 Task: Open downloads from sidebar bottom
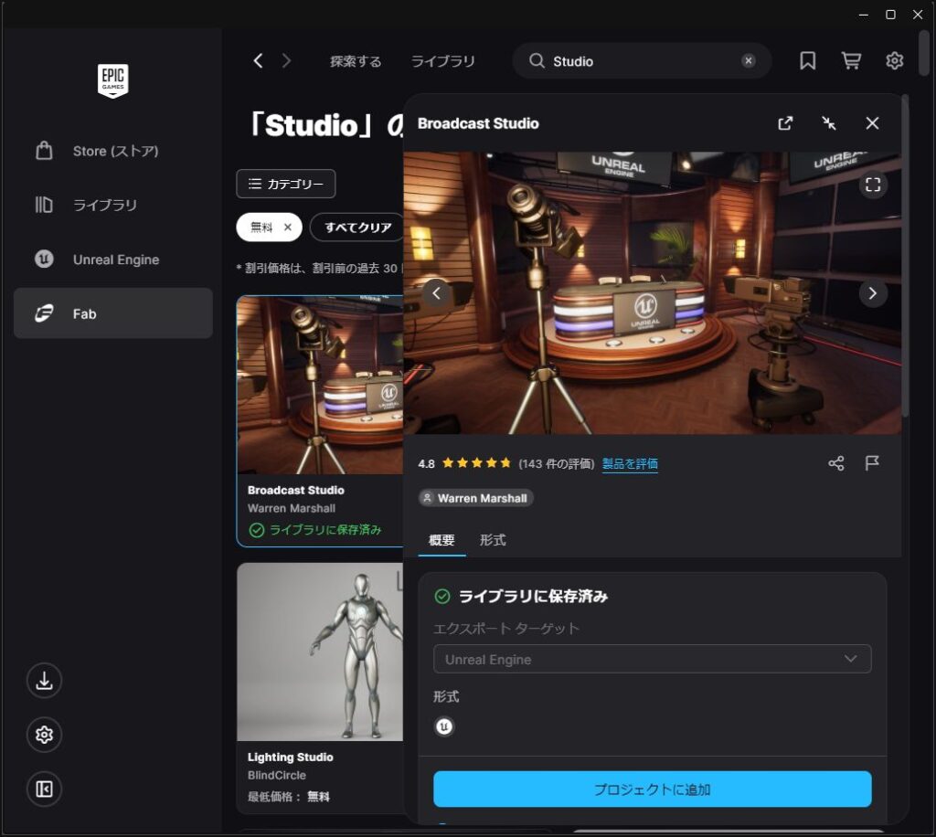tap(44, 680)
